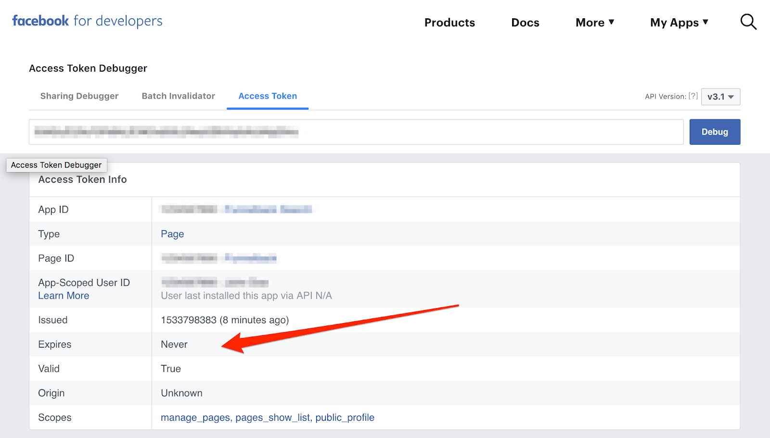Viewport: 770px width, 438px height.
Task: Open the search magnifier icon
Action: (x=748, y=22)
